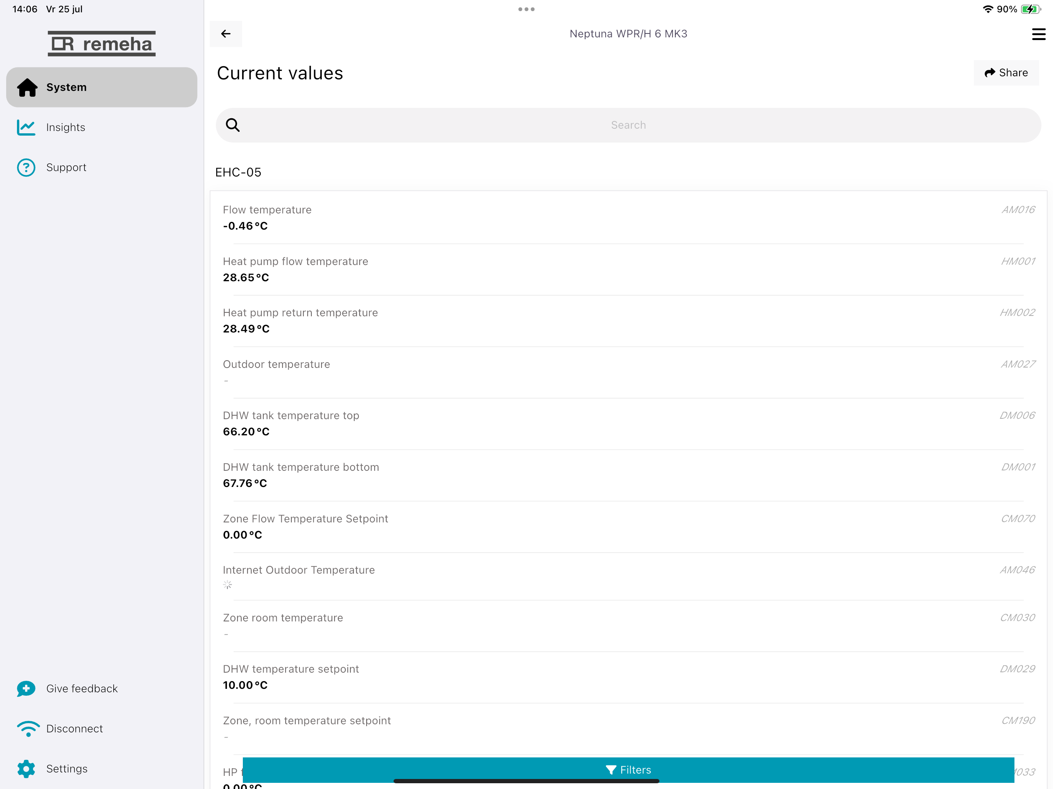
Task: Tap the three-dot multitasking indicator
Action: click(526, 9)
